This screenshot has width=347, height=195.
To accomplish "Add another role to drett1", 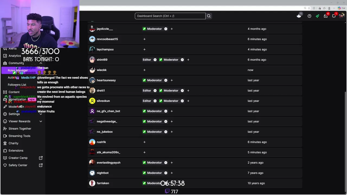I will (x=188, y=90).
